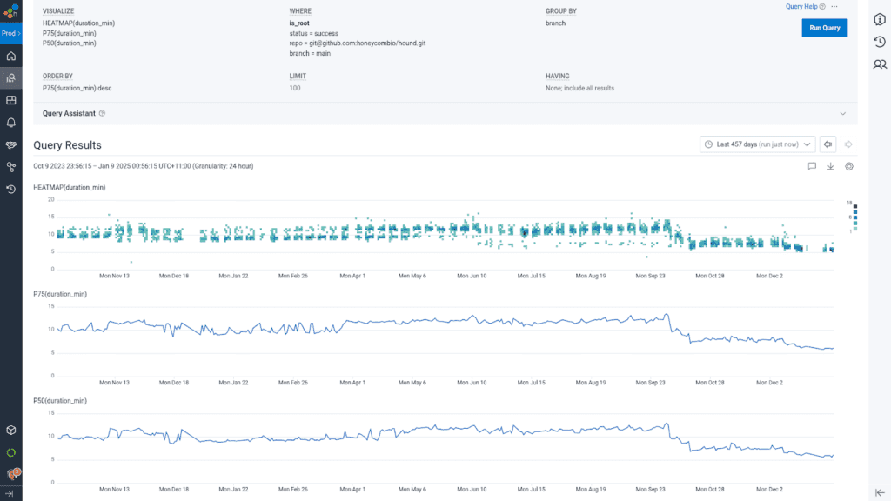The height and width of the screenshot is (501, 891).
Task: Click the comment bubble icon above graphs
Action: coord(811,166)
